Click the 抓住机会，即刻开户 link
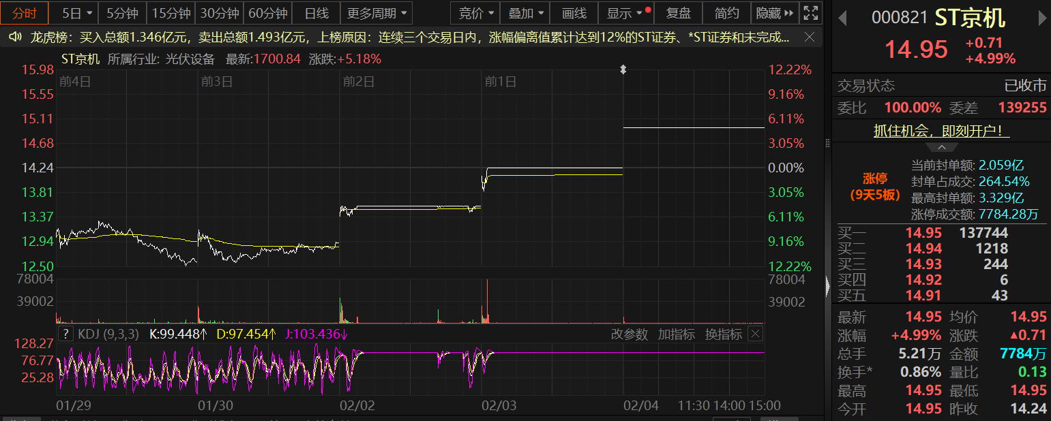This screenshot has width=1051, height=421. coord(942,131)
